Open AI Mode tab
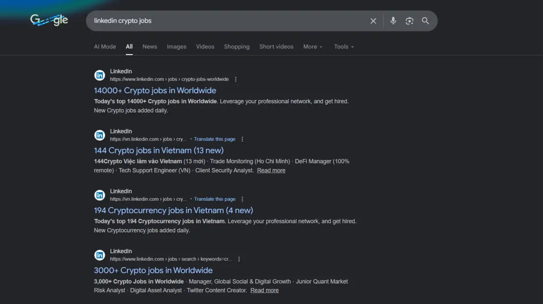The width and height of the screenshot is (543, 304). tap(105, 47)
